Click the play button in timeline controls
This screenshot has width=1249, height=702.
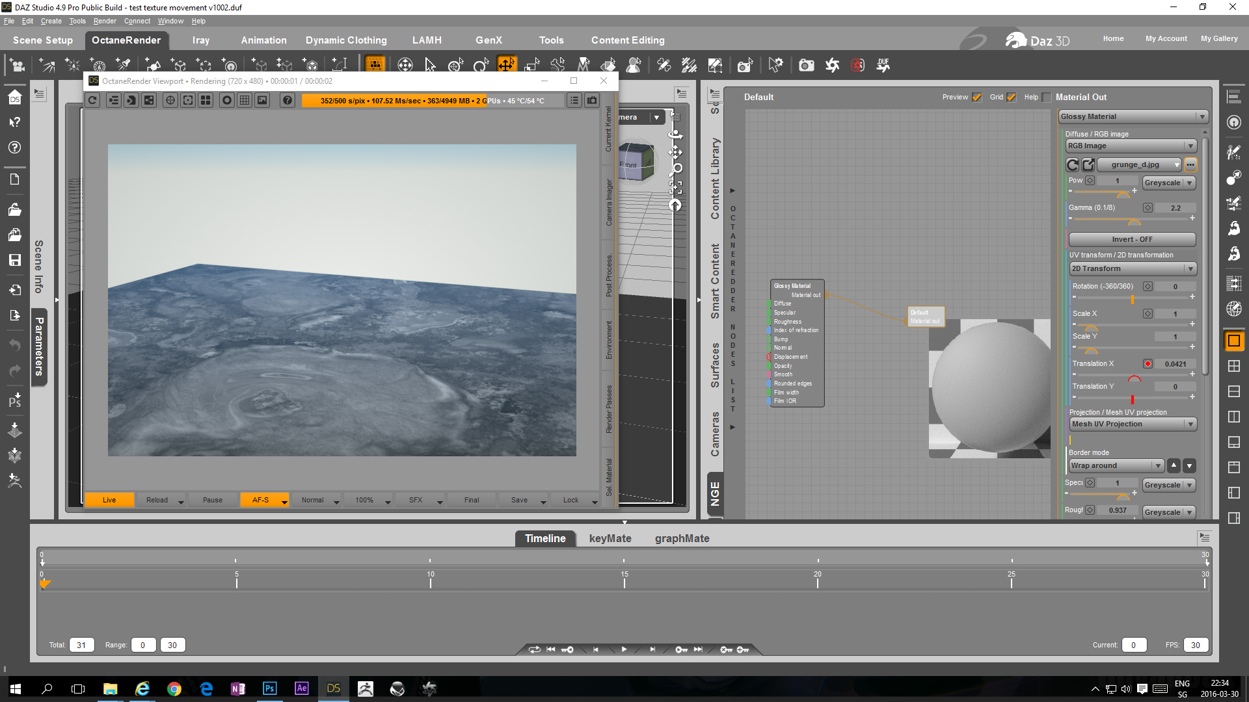624,649
